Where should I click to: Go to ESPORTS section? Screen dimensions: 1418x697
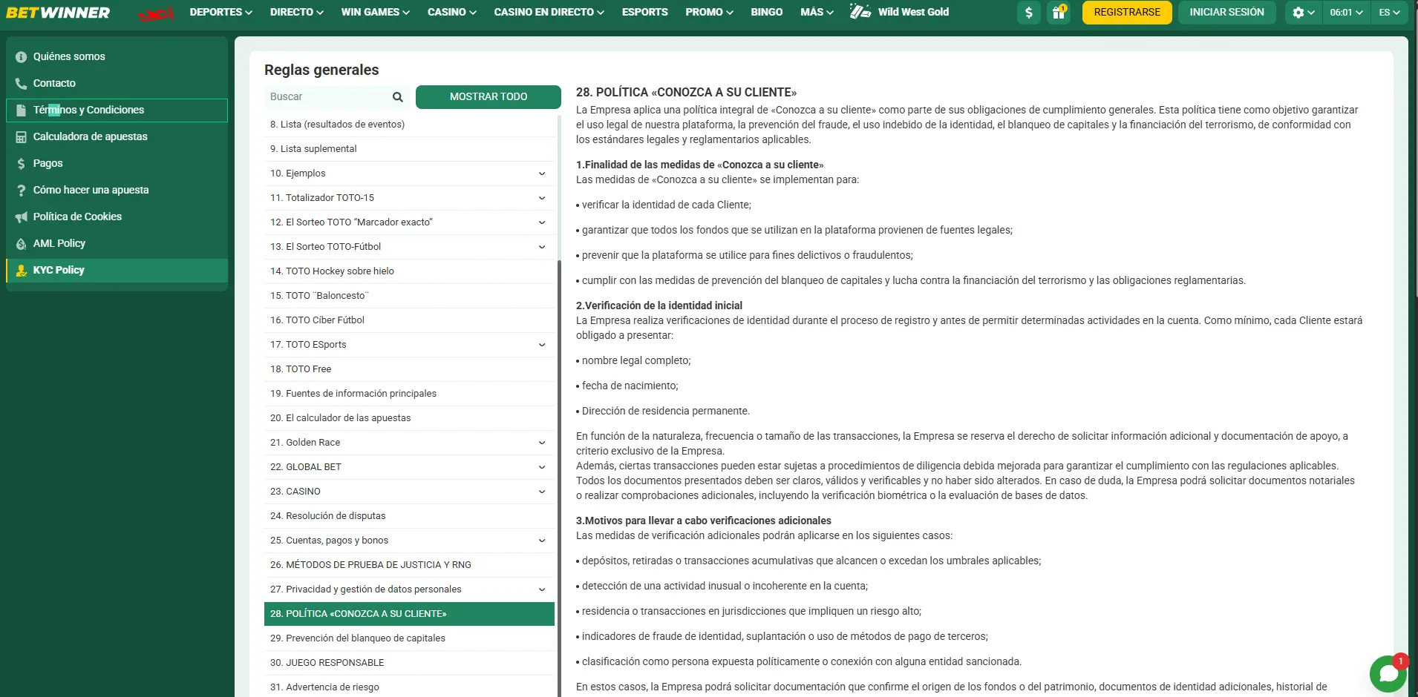[x=644, y=12]
